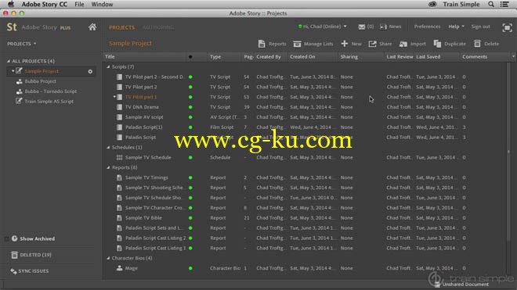Open the Projects dropdown in sidebar

click(x=22, y=44)
